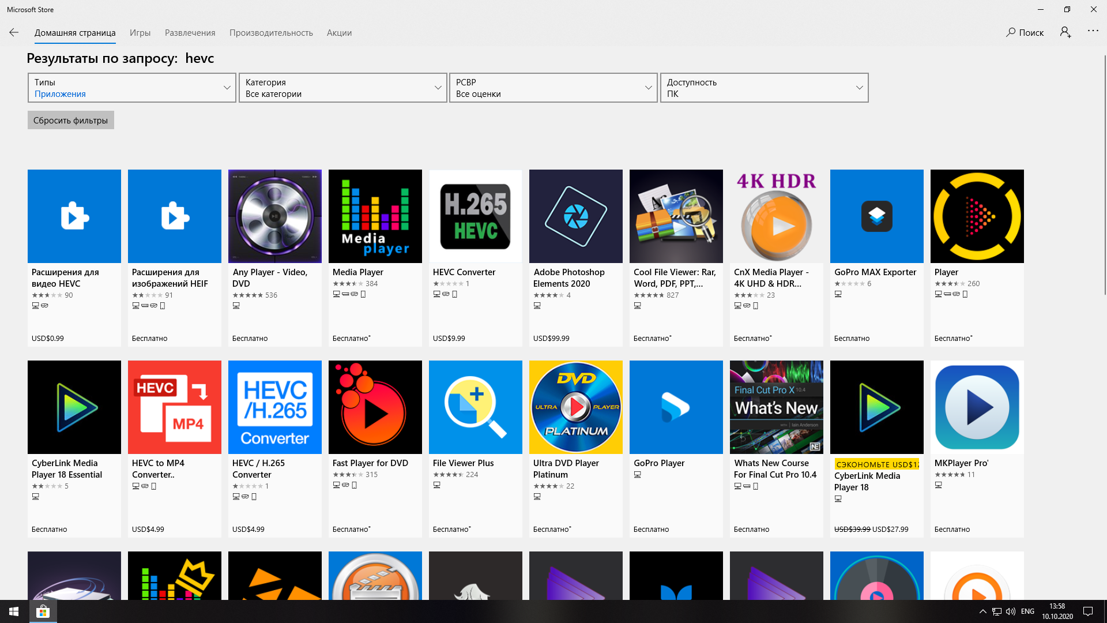Click the user account sign-in icon
The height and width of the screenshot is (623, 1107).
pyautogui.click(x=1065, y=32)
